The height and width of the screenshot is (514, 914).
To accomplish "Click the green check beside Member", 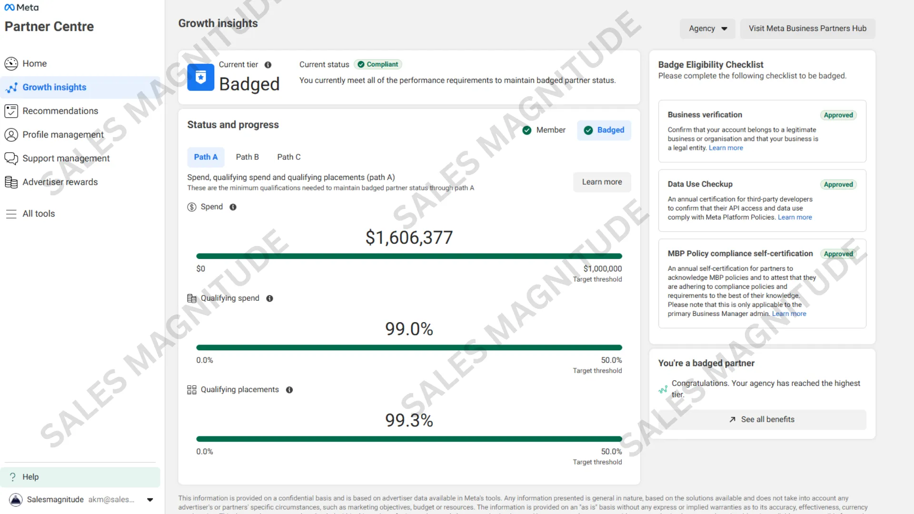I will click(527, 130).
